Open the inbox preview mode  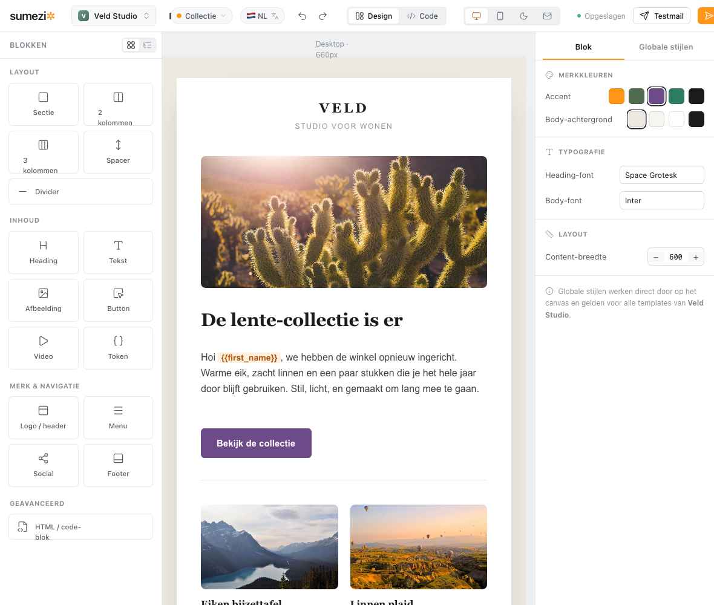click(548, 16)
